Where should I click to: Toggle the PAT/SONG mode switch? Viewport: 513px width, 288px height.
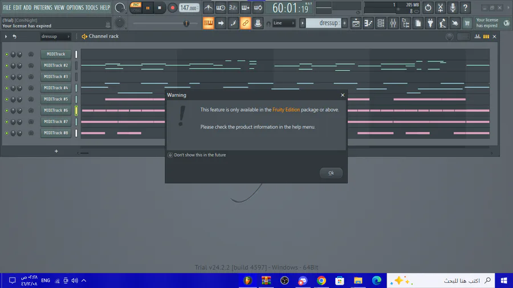(x=136, y=7)
